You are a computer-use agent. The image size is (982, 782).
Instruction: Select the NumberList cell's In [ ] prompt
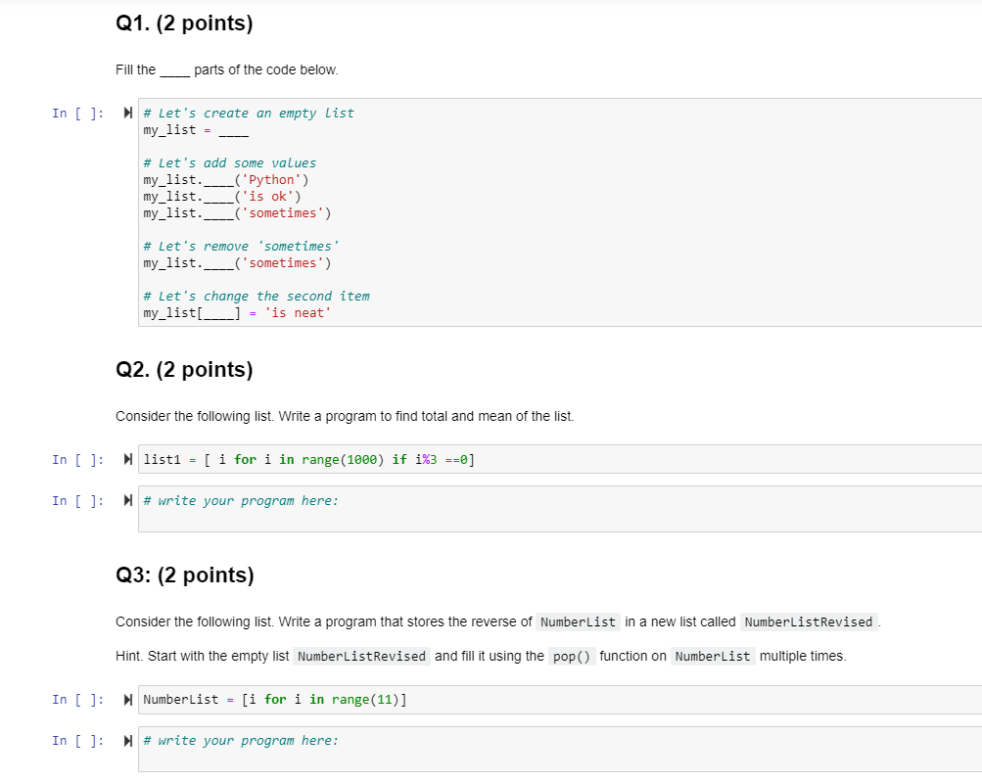[x=78, y=700]
